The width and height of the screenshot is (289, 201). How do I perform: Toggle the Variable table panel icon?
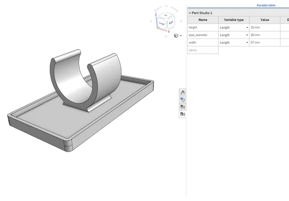click(182, 114)
